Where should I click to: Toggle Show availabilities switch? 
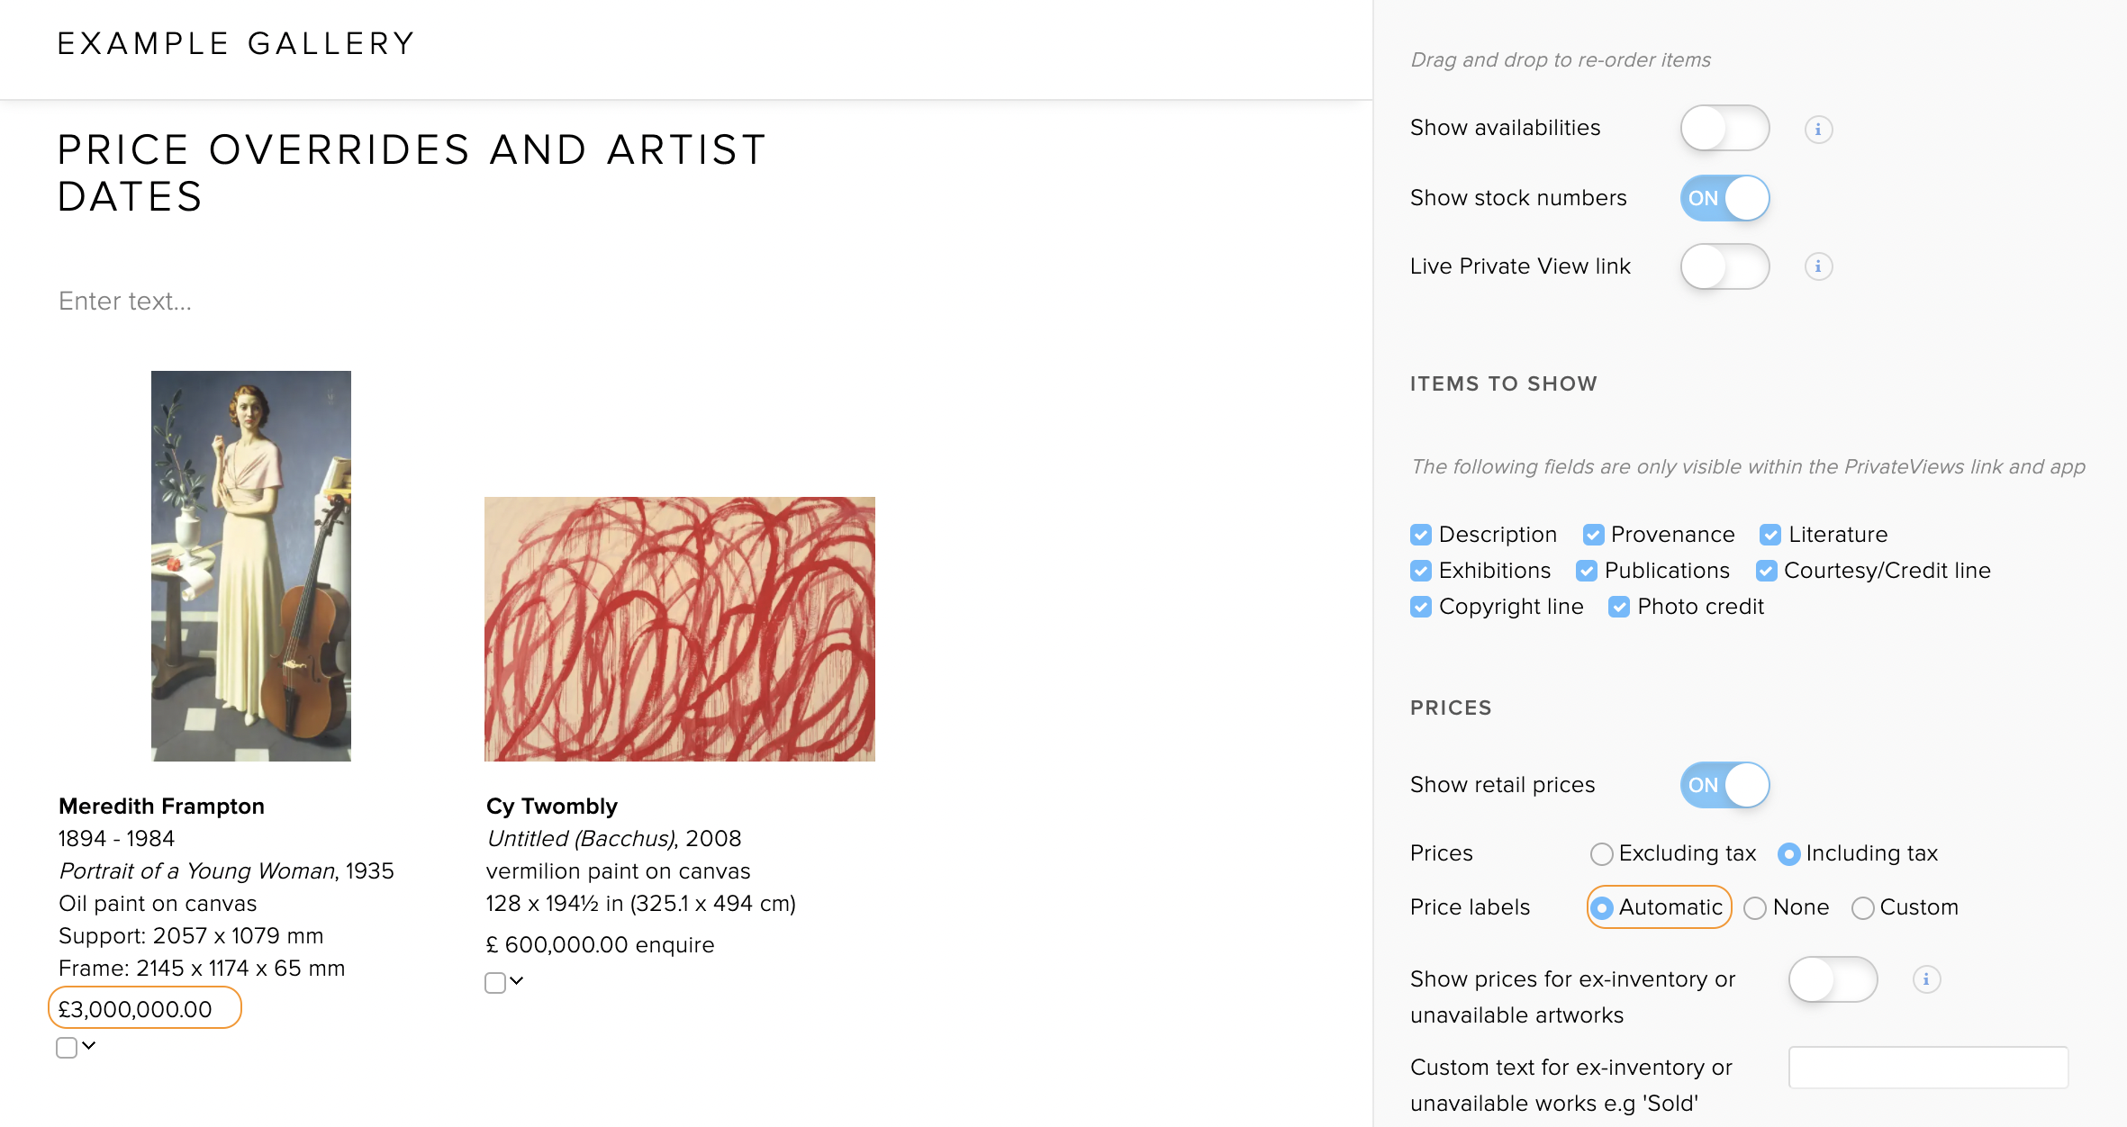(1724, 128)
